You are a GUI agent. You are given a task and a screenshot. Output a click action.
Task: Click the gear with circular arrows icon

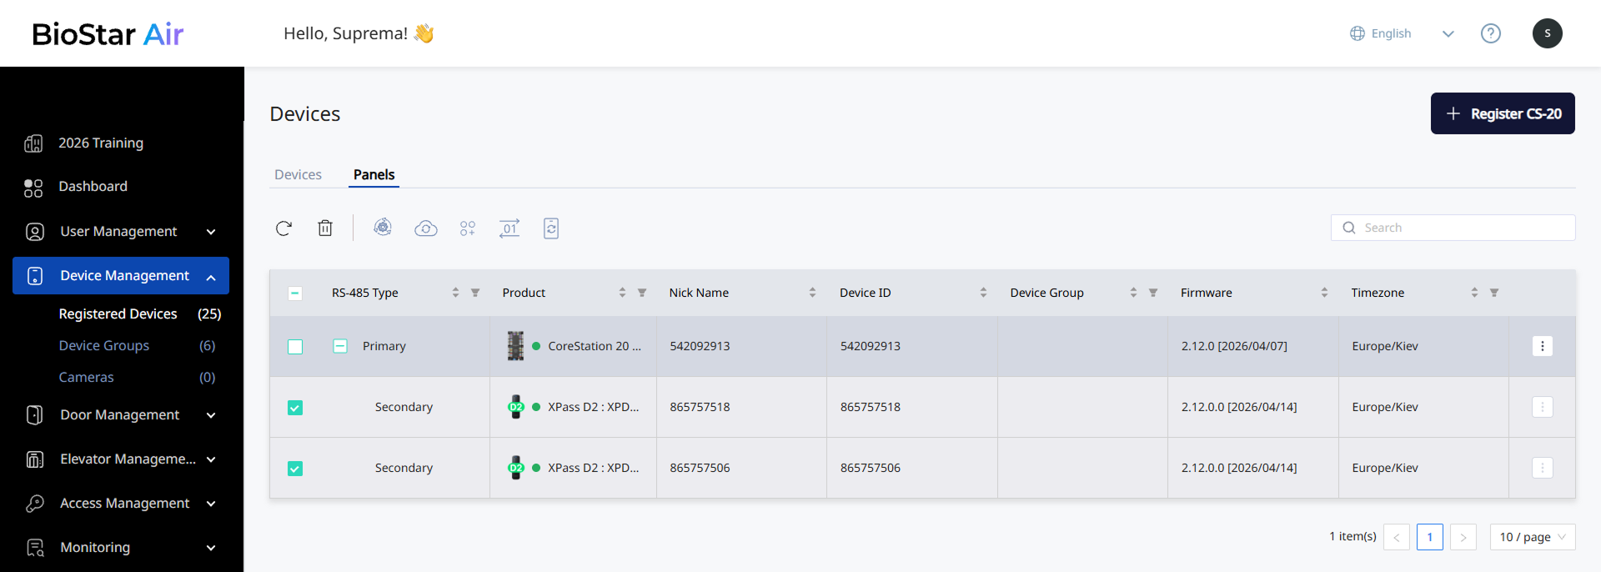[383, 228]
